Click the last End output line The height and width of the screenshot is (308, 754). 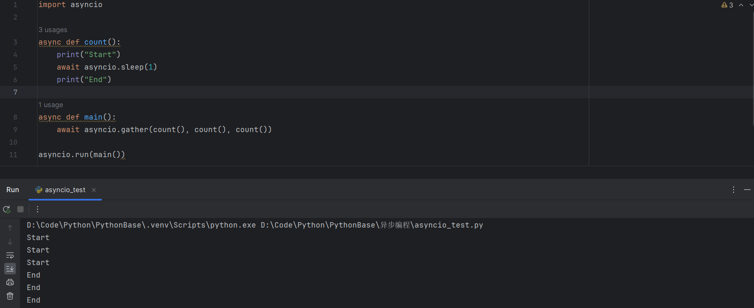(x=33, y=300)
